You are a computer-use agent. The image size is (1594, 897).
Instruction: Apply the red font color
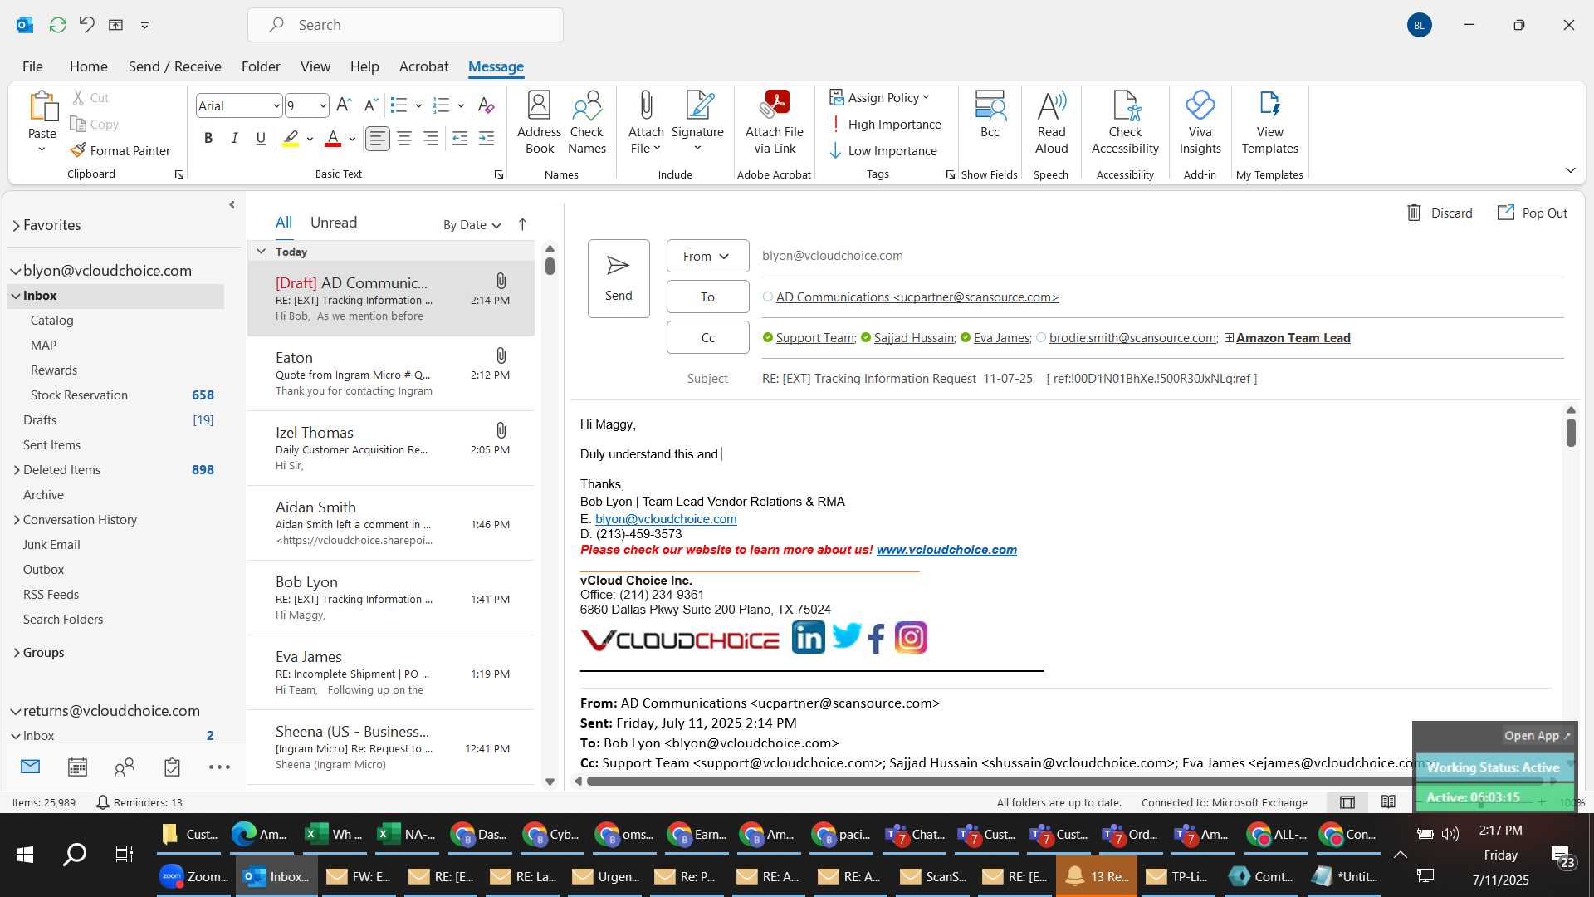(x=333, y=138)
